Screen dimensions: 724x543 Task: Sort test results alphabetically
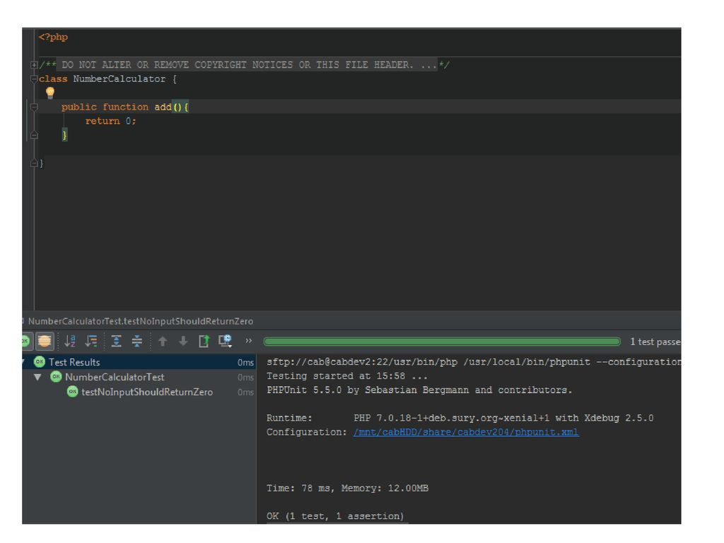(x=70, y=341)
